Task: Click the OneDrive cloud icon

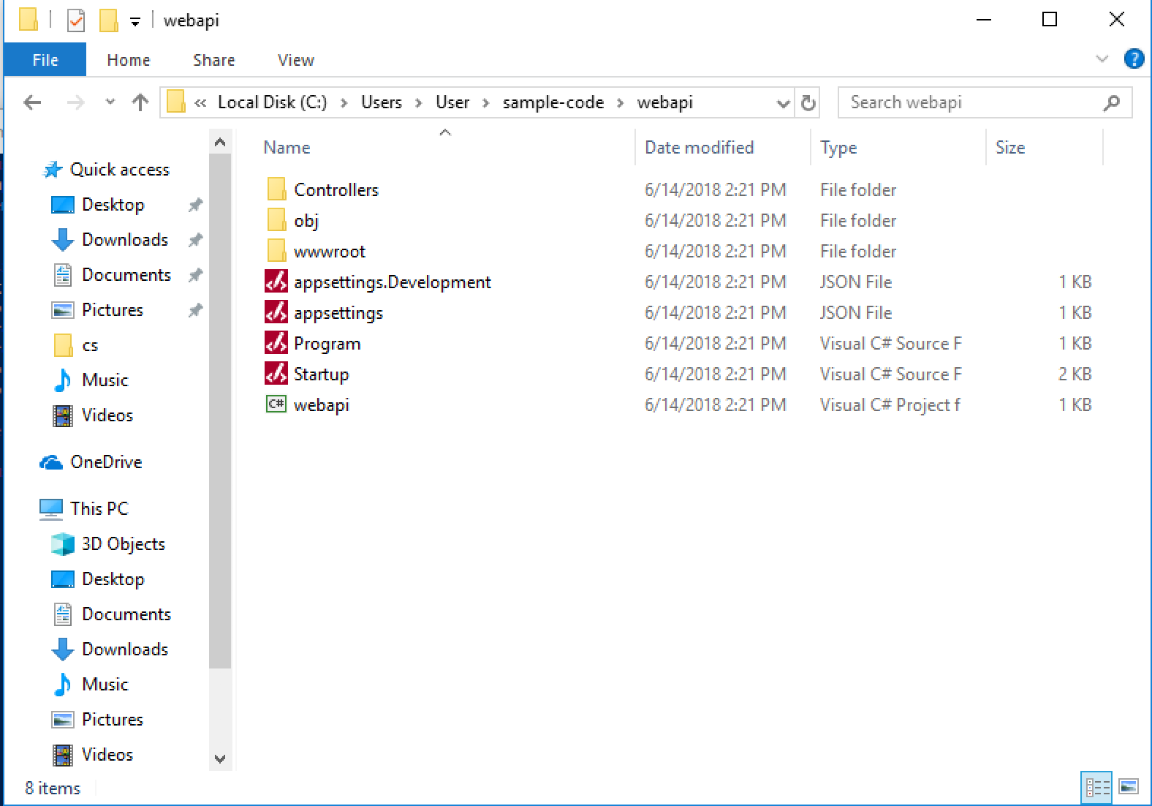Action: pyautogui.click(x=51, y=462)
